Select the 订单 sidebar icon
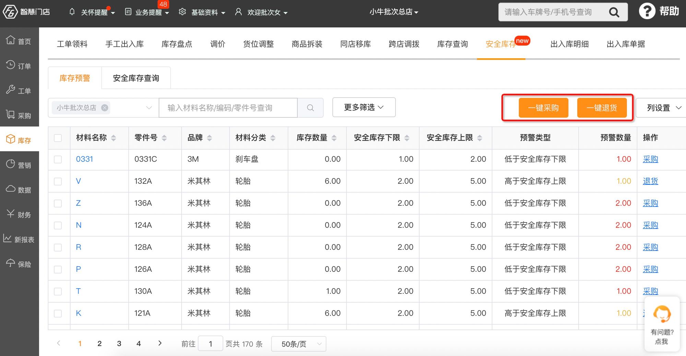 19,65
